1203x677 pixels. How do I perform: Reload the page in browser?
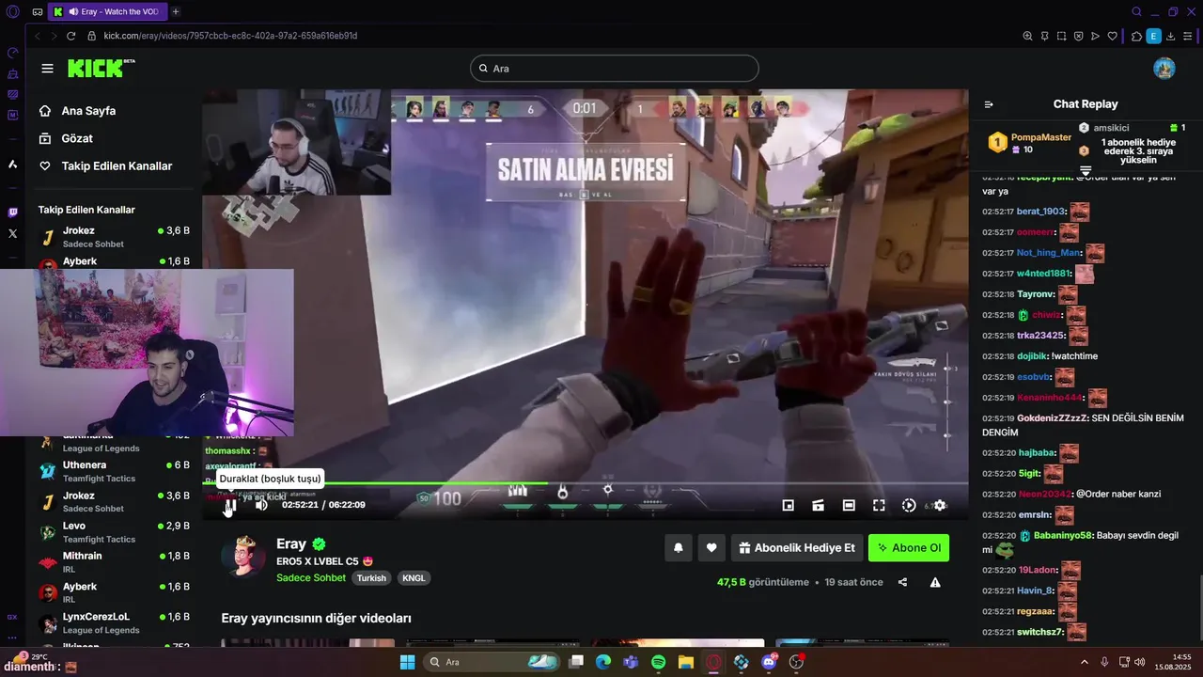[x=70, y=36]
